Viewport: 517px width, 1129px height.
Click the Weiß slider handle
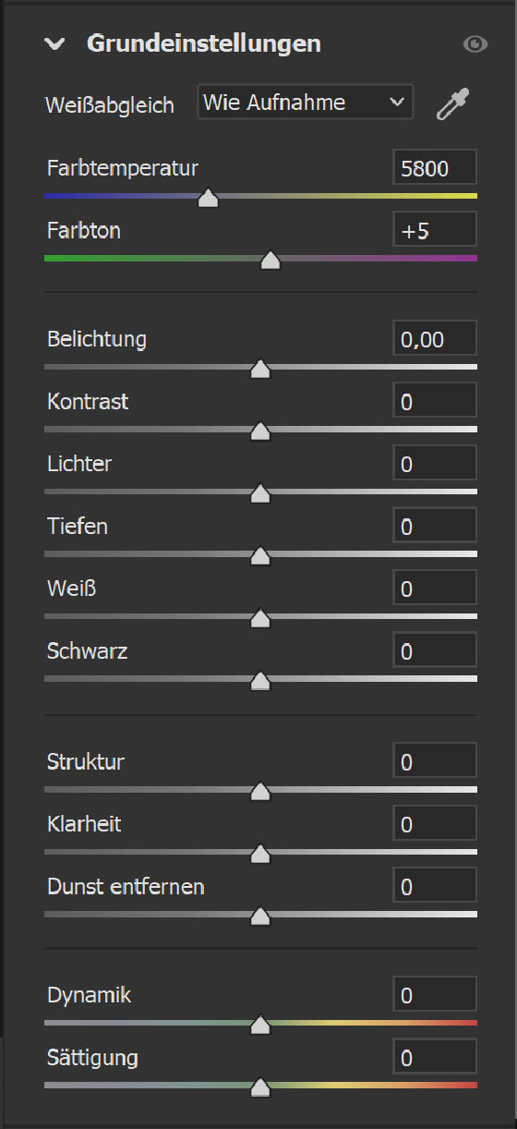[260, 618]
